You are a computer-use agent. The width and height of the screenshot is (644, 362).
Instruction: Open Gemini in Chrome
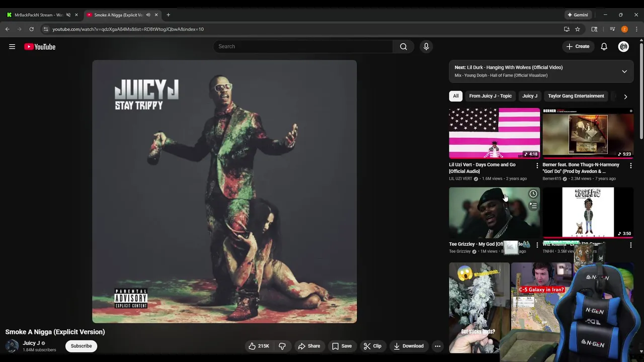[x=578, y=15]
